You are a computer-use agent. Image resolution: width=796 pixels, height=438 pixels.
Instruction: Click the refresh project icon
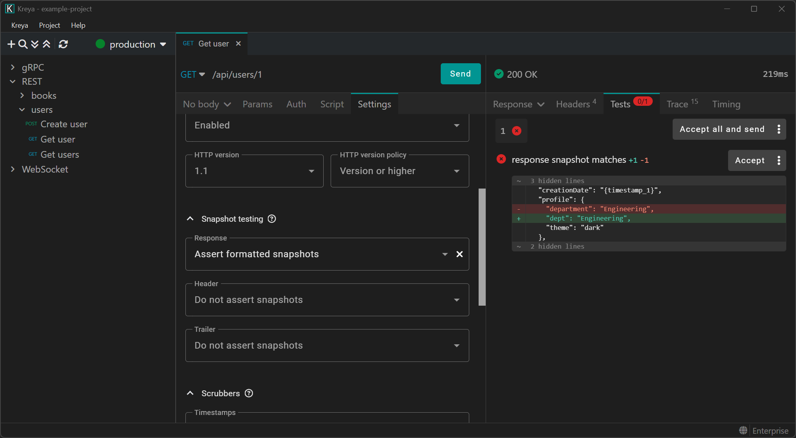tap(63, 45)
